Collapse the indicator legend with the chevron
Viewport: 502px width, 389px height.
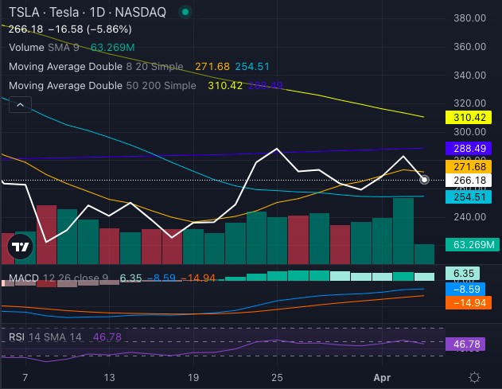pyautogui.click(x=20, y=105)
